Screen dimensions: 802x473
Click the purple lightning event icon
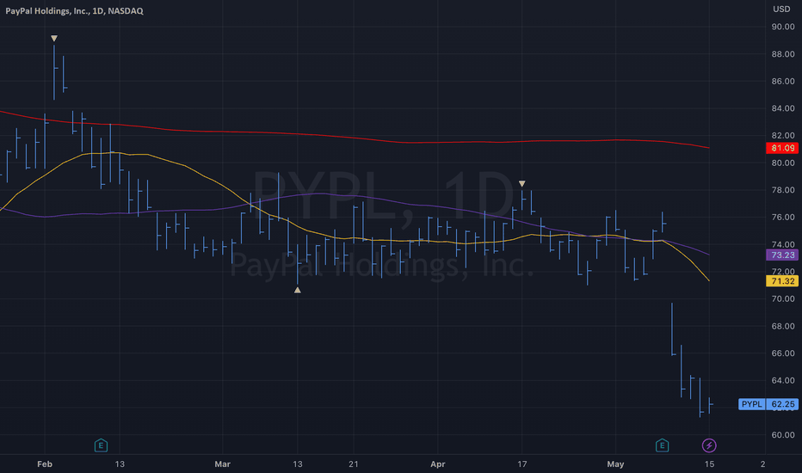point(709,445)
